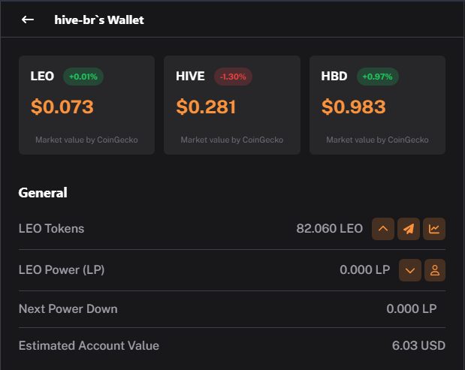Go back using the left arrow icon
Image resolution: width=465 pixels, height=370 pixels.
(x=28, y=20)
